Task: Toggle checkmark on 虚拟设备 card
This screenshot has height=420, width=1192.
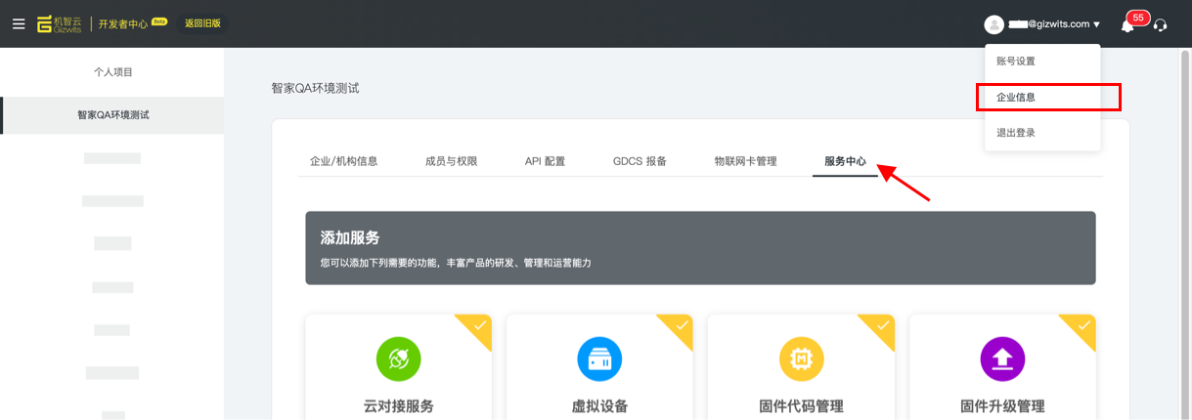Action: coord(682,325)
